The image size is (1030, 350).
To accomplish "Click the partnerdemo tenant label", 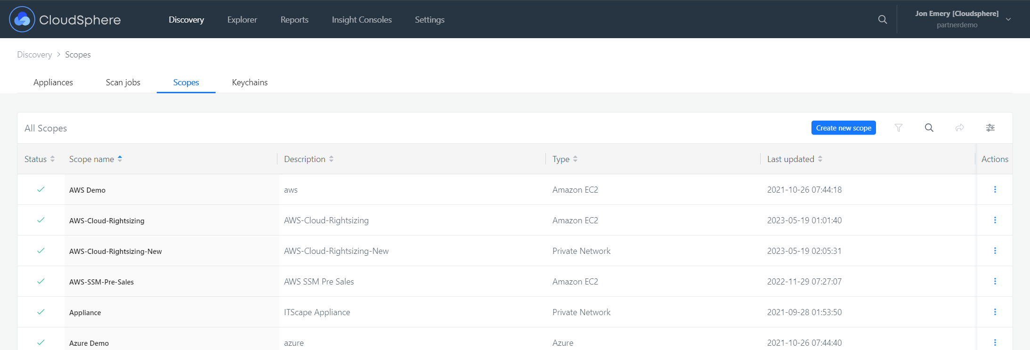I will [957, 25].
